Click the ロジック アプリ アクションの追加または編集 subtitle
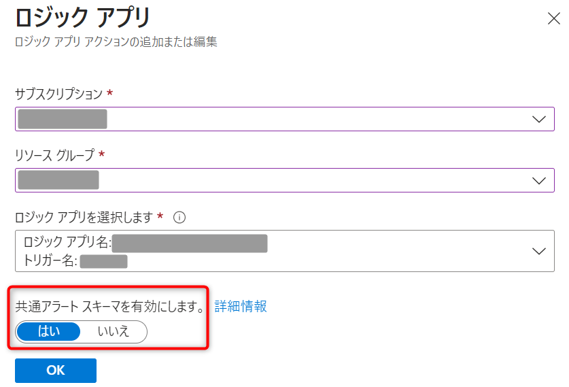This screenshot has height=387, width=569. [116, 41]
